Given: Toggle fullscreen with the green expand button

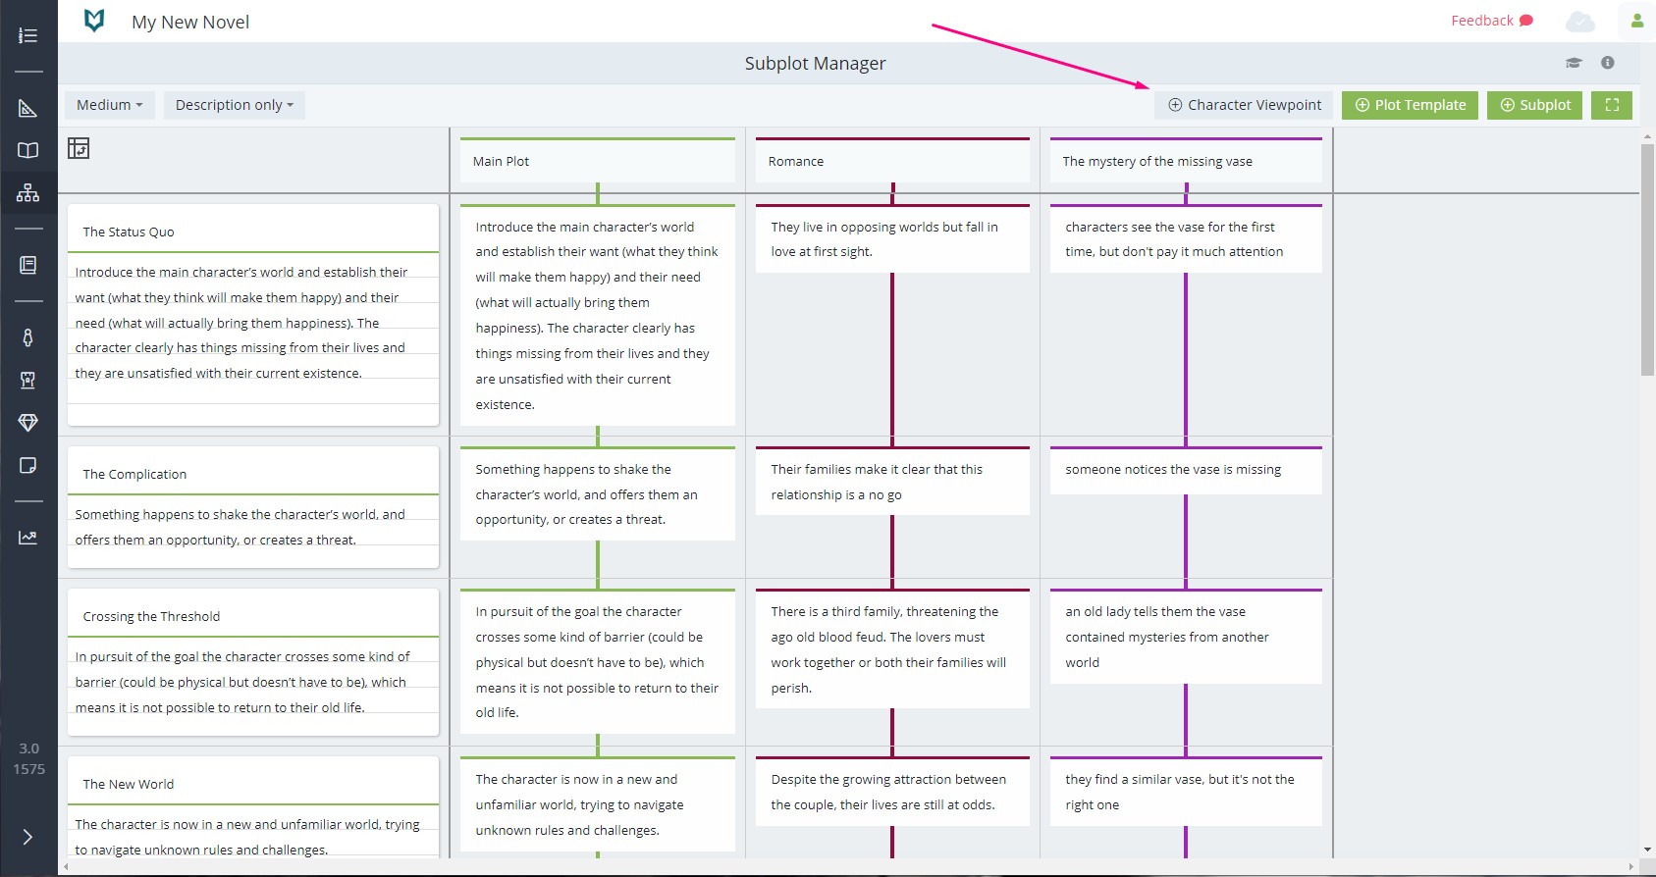Looking at the screenshot, I should coord(1612,105).
